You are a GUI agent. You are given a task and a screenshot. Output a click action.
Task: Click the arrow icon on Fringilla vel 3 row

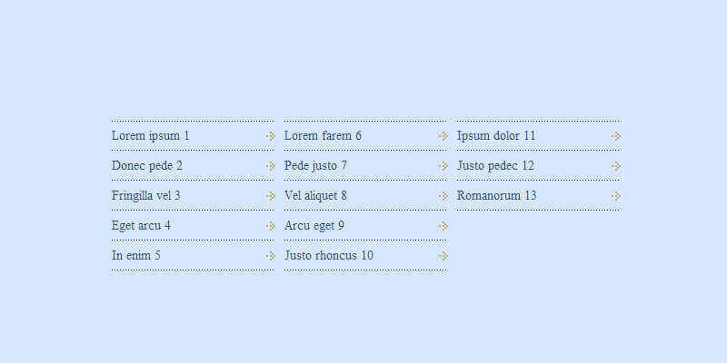[270, 196]
